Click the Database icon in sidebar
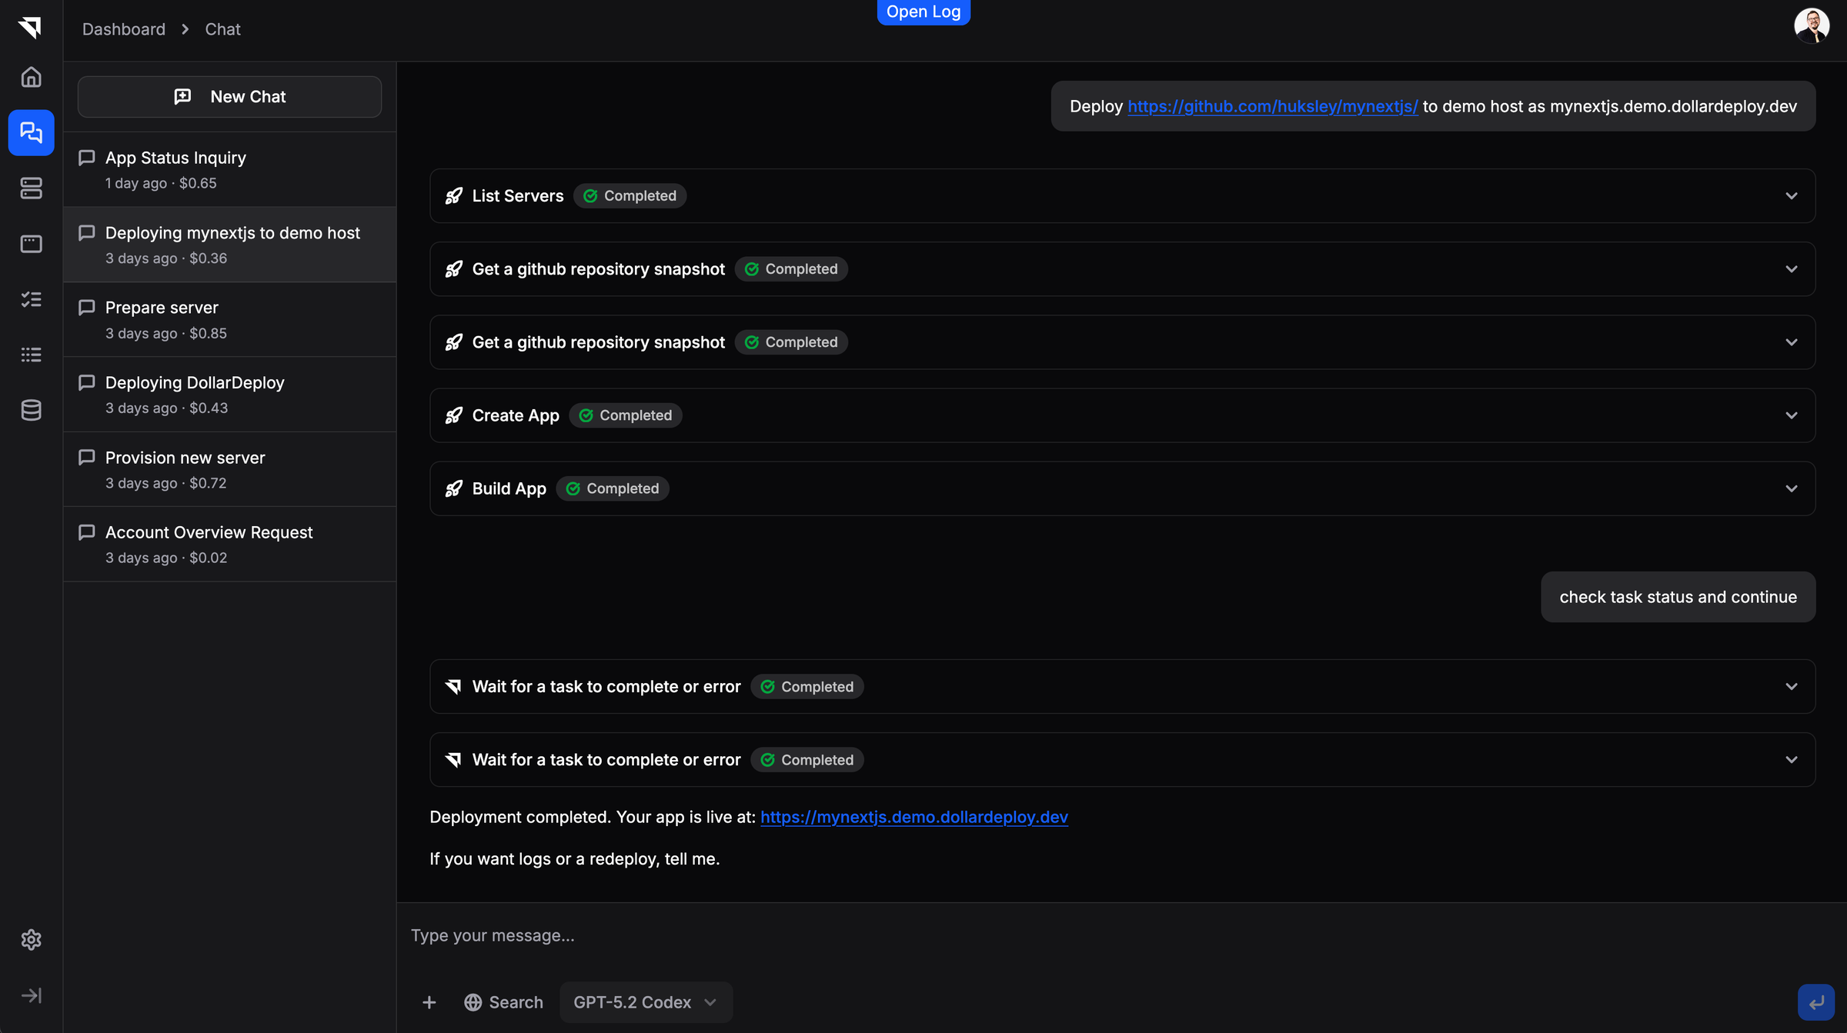The width and height of the screenshot is (1847, 1033). pos(31,410)
